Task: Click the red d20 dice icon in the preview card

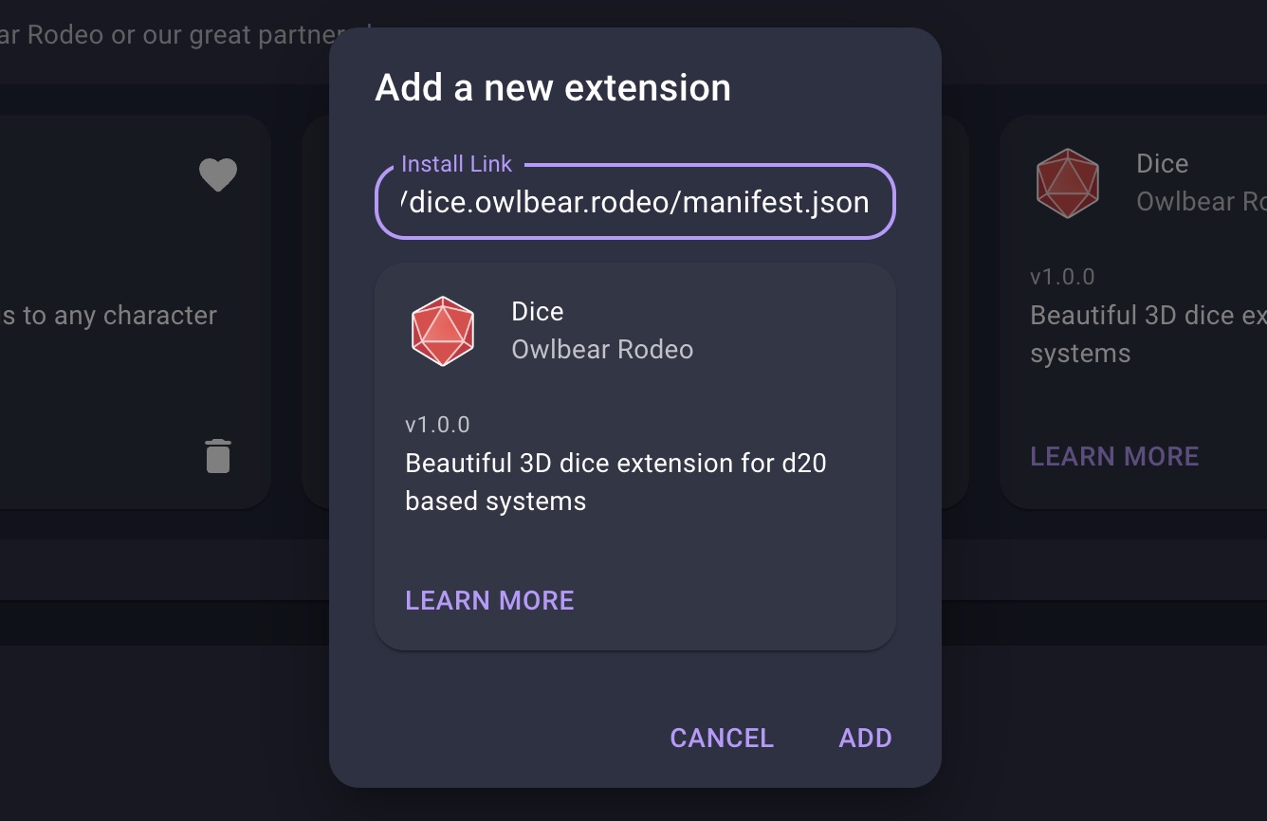Action: [442, 331]
